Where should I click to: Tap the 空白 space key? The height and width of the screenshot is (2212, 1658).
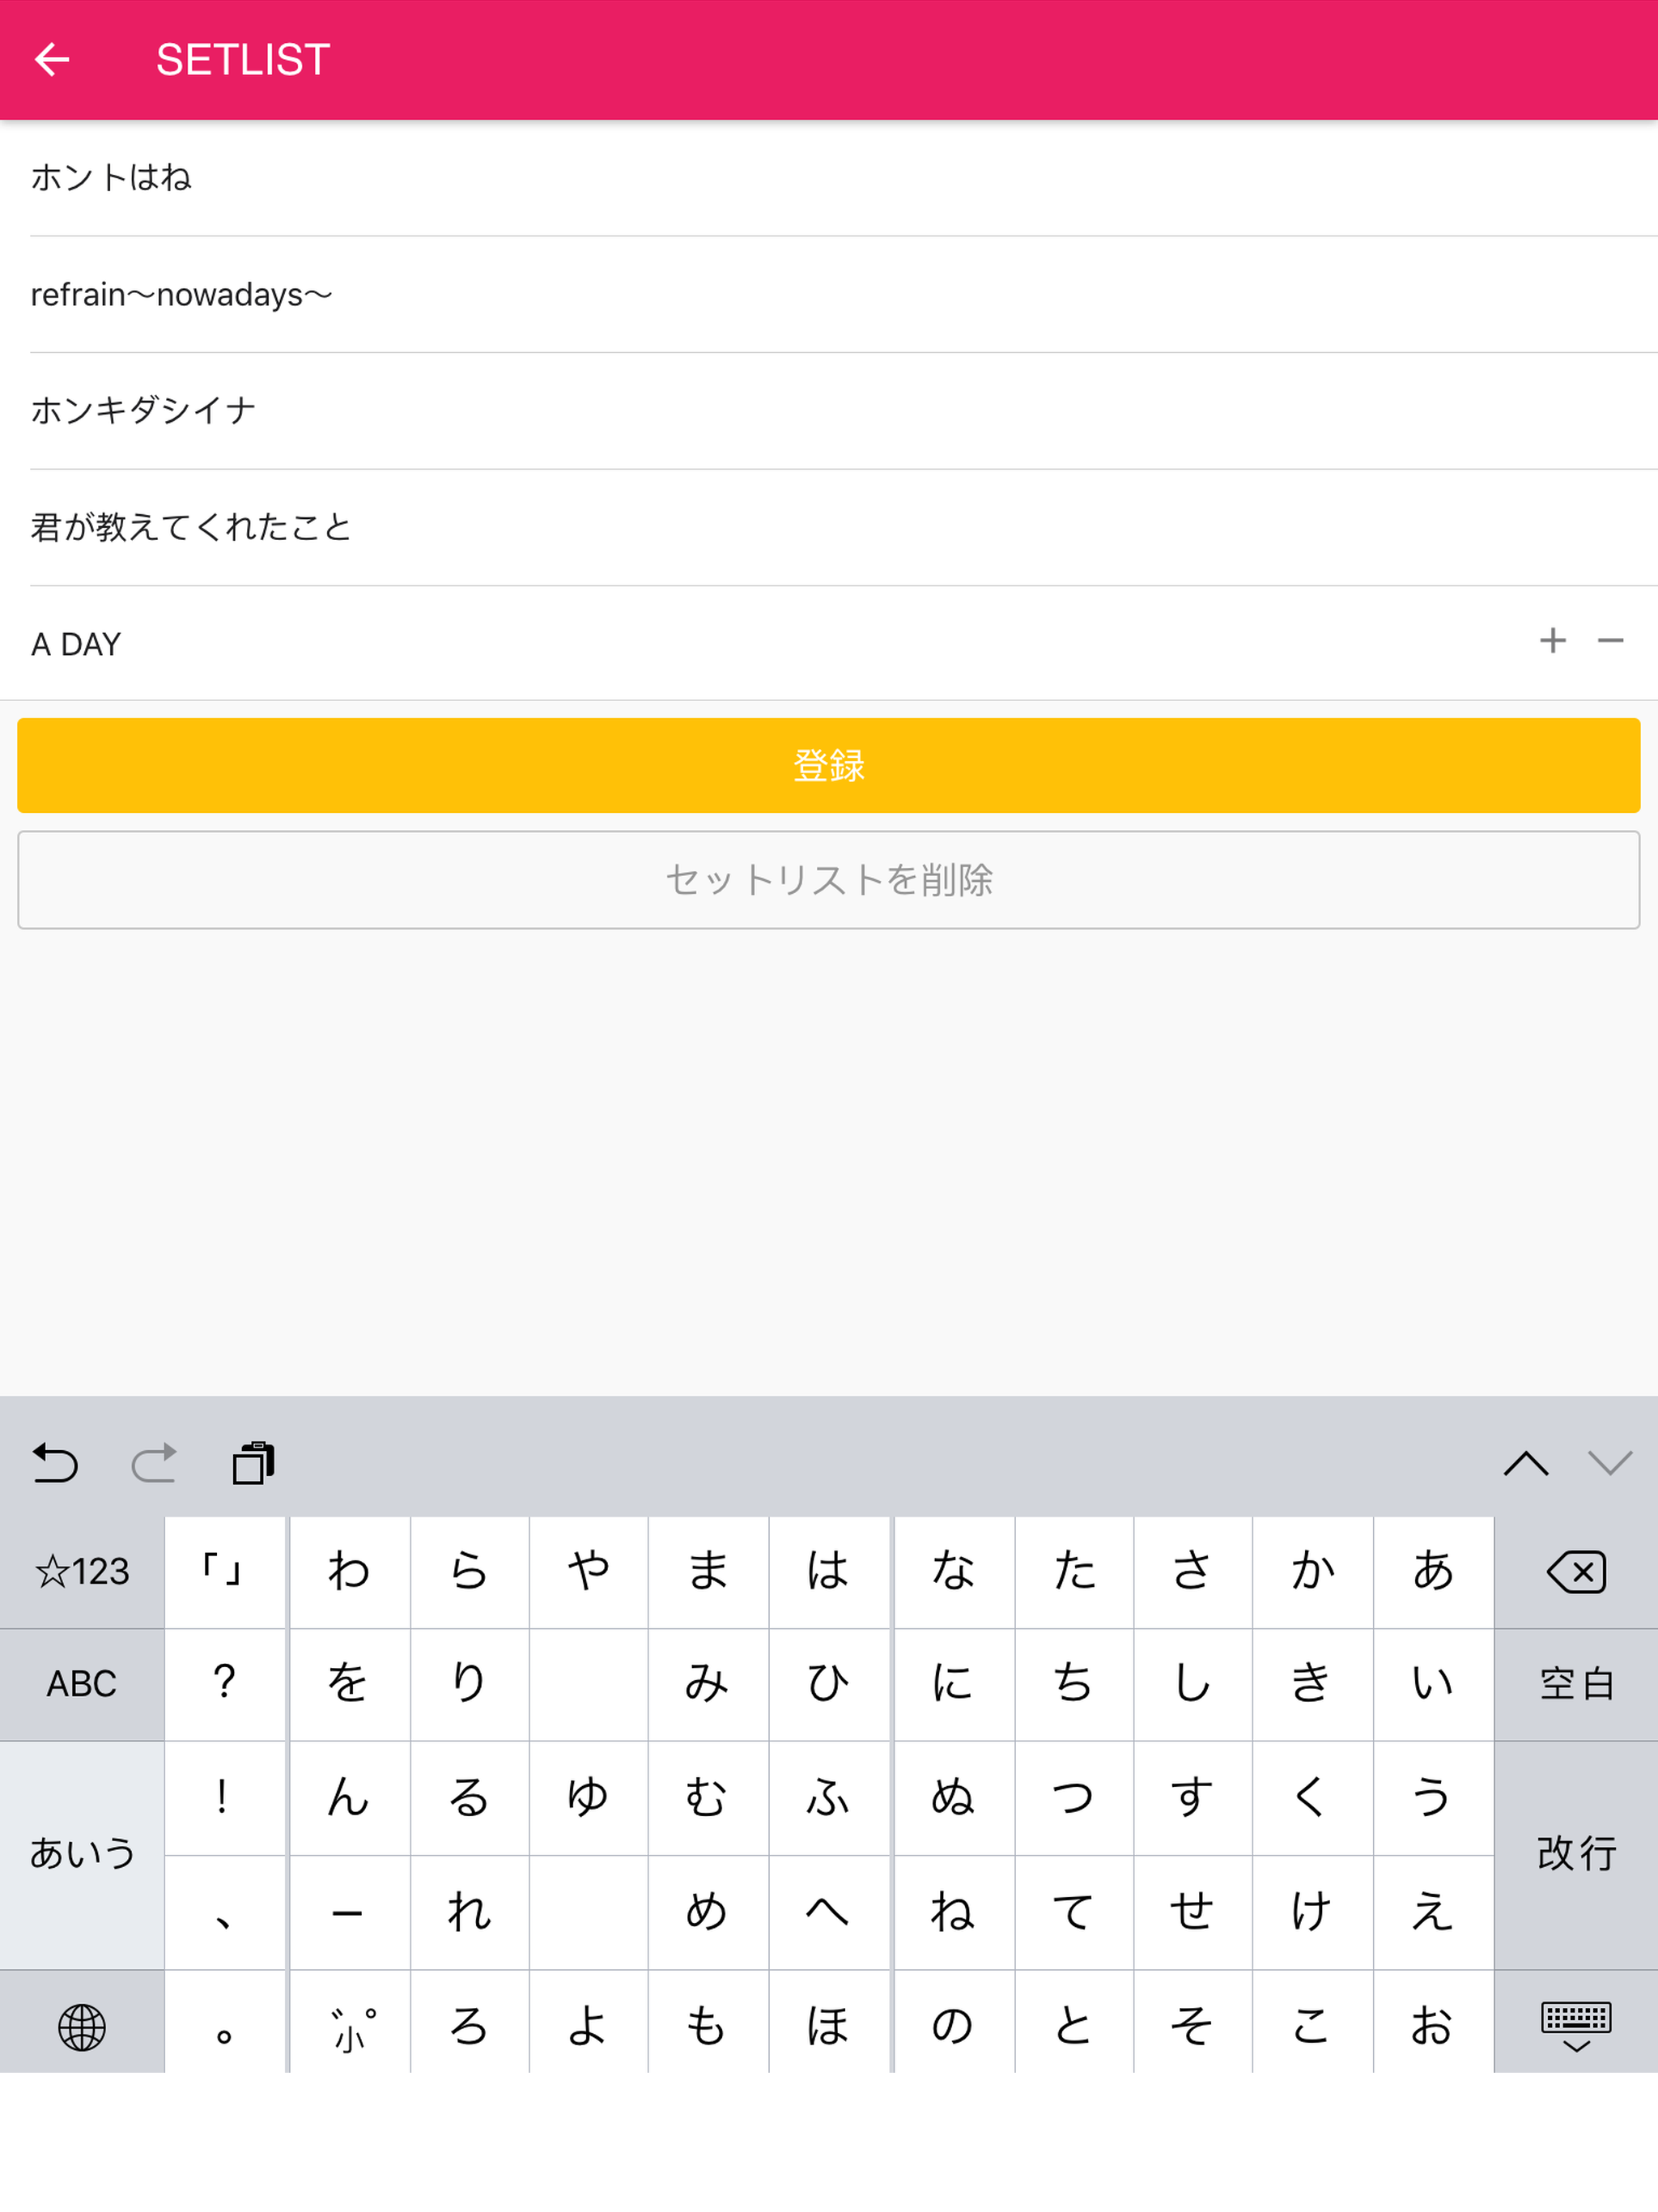click(1576, 1684)
